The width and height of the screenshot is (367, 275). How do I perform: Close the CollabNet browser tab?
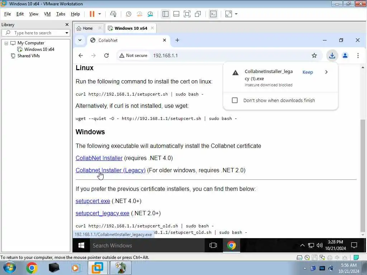[165, 40]
